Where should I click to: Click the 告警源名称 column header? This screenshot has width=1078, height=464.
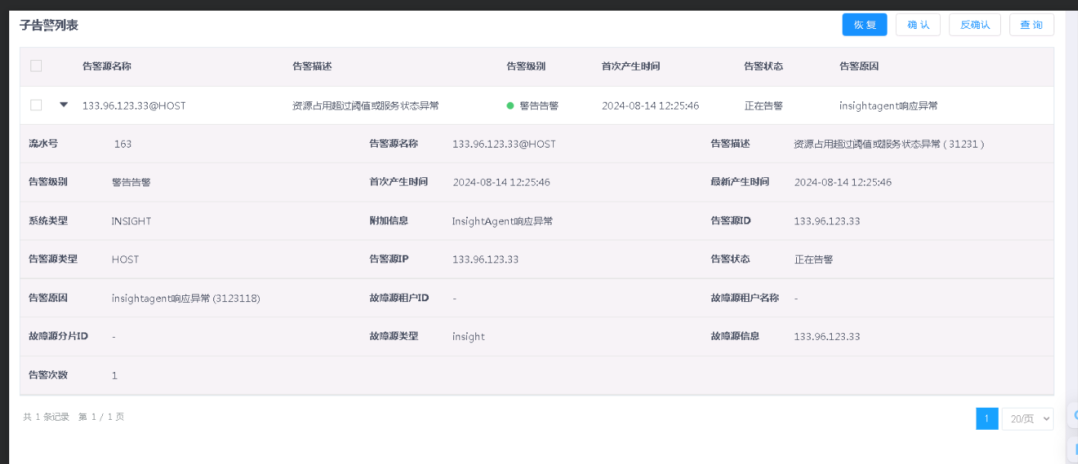[x=107, y=66]
